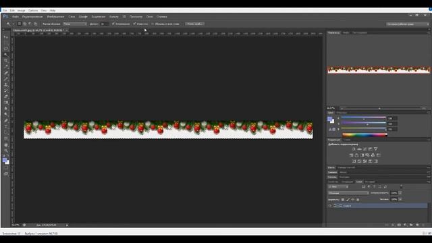Select the Crop tool
Viewport: 432px width, 243px height.
6,61
